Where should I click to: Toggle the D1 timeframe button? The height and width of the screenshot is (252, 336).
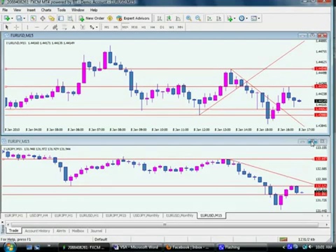click(162, 27)
